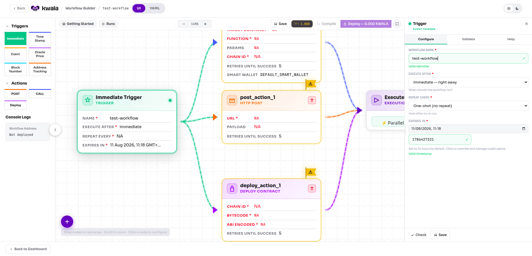This screenshot has width=532, height=256.
Task: Open the Repeat Every dropdown
Action: (468, 106)
